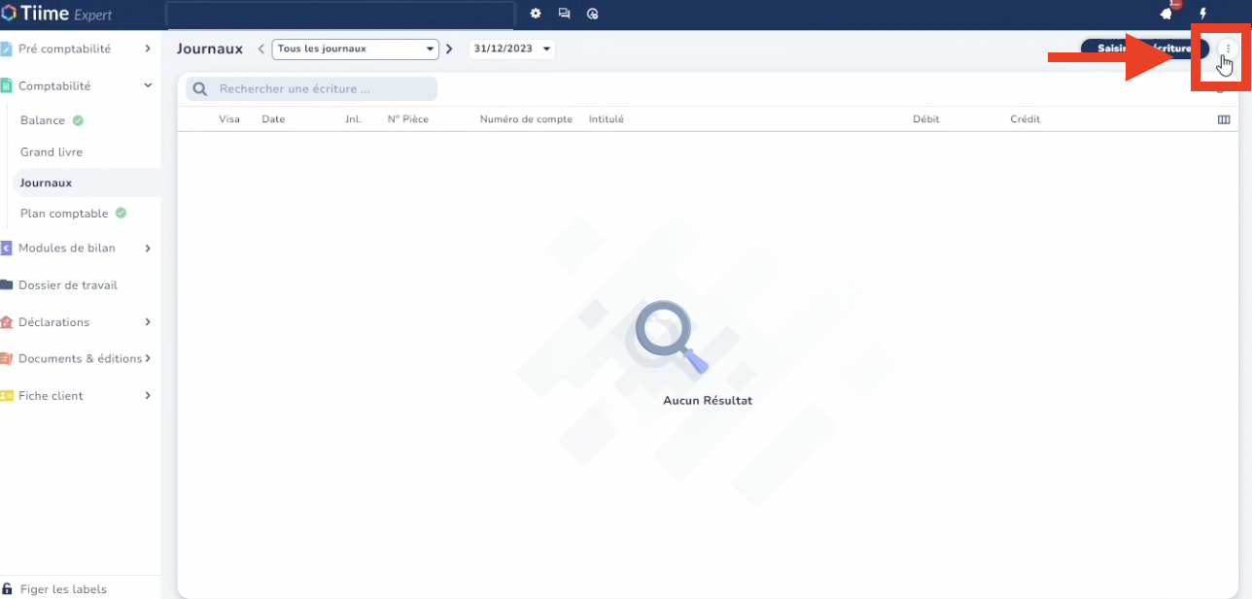1252x599 pixels.
Task: Click the lock icon beside Figer les labels
Action: [7, 589]
